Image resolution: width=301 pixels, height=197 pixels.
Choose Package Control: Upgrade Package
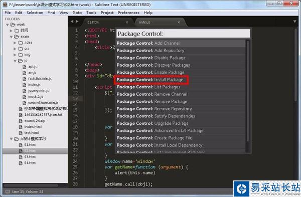tap(181, 123)
